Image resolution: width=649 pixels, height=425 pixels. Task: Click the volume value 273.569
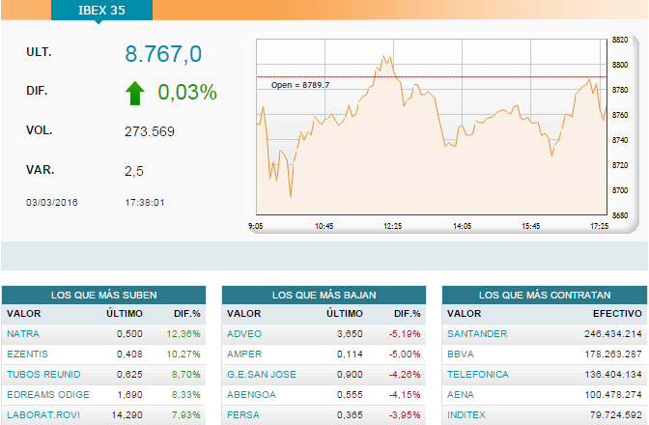click(x=150, y=131)
